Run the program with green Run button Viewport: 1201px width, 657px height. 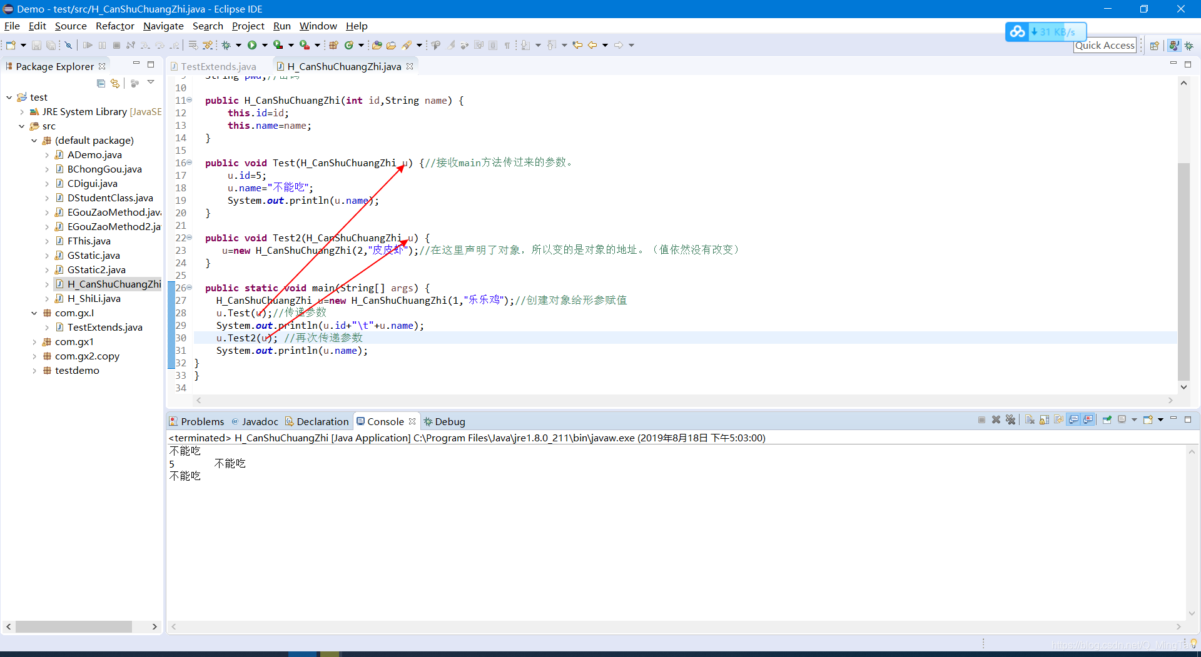(x=252, y=45)
